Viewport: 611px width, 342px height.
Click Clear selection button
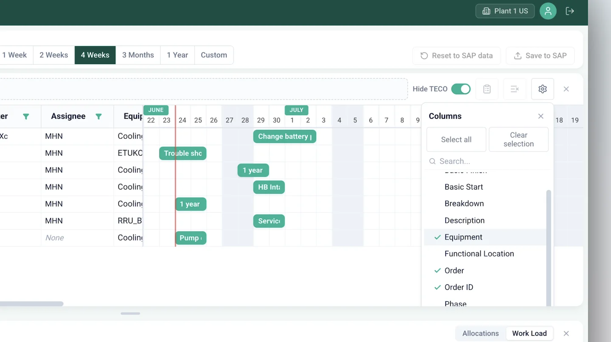(519, 139)
